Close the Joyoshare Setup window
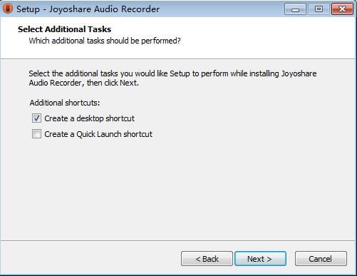The image size is (357, 276). tap(342, 9)
